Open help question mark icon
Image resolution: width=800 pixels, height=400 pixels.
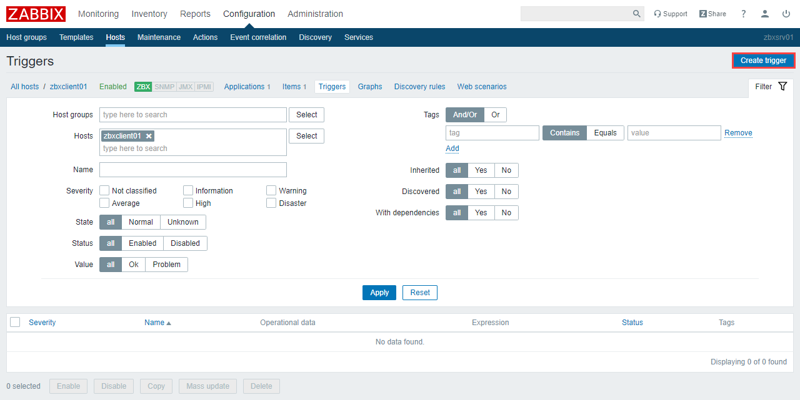pyautogui.click(x=743, y=14)
